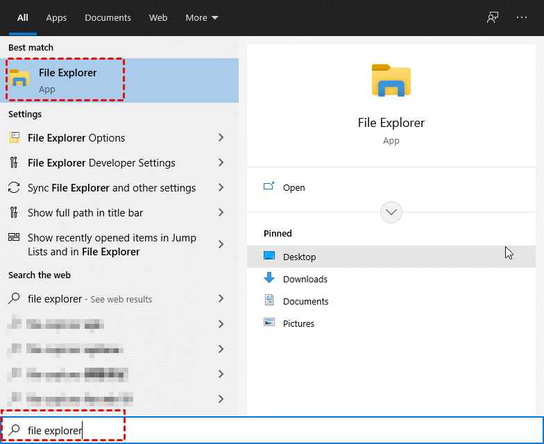Select the Web search tab
This screenshot has height=444, width=544.
pos(158,17)
